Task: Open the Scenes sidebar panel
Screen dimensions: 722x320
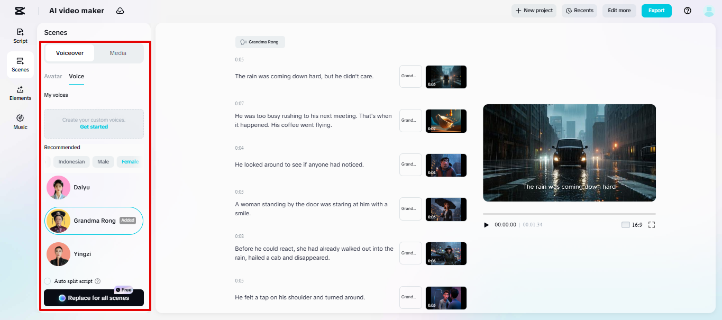Action: 20,65
